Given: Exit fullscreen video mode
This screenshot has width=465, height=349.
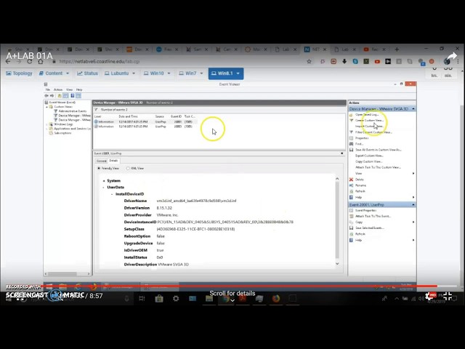Looking at the screenshot, I should coord(448,296).
